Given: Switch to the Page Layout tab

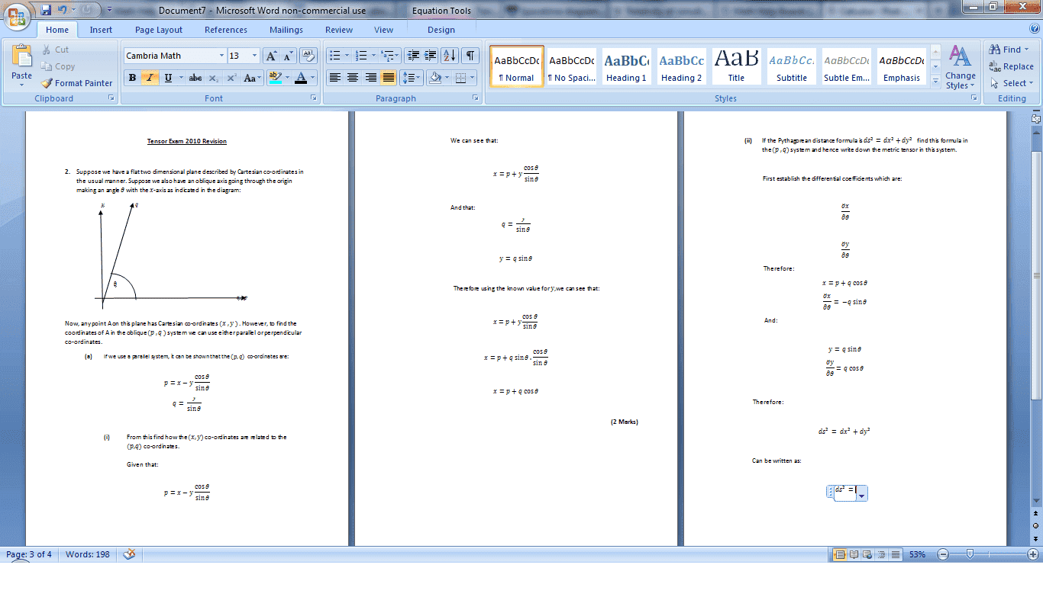Looking at the screenshot, I should [159, 30].
